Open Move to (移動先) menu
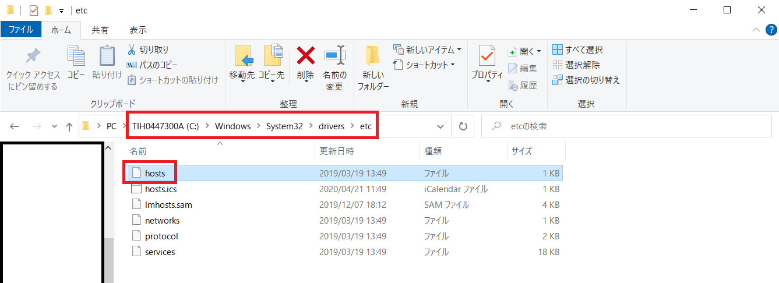The width and height of the screenshot is (779, 283). pos(242,64)
